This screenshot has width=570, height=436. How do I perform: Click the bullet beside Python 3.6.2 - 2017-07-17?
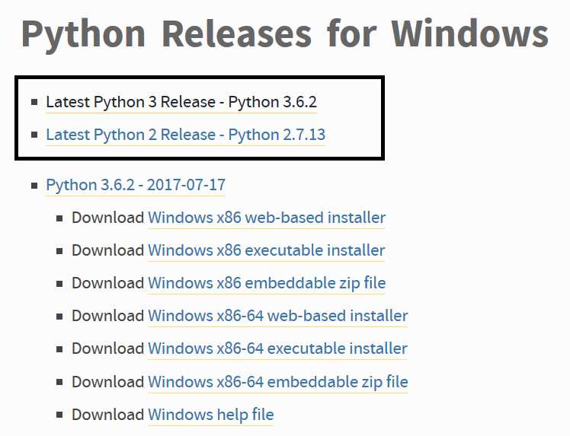click(x=34, y=186)
